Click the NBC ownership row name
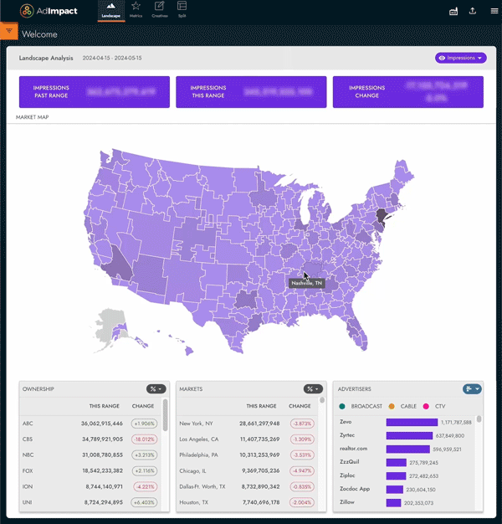Viewport: 502px width, 524px height. [x=28, y=455]
